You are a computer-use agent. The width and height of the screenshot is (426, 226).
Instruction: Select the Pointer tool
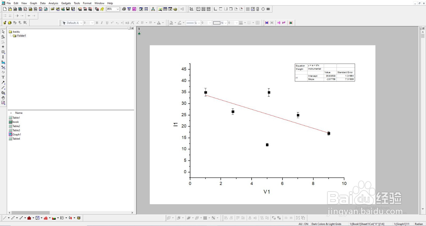click(3, 32)
